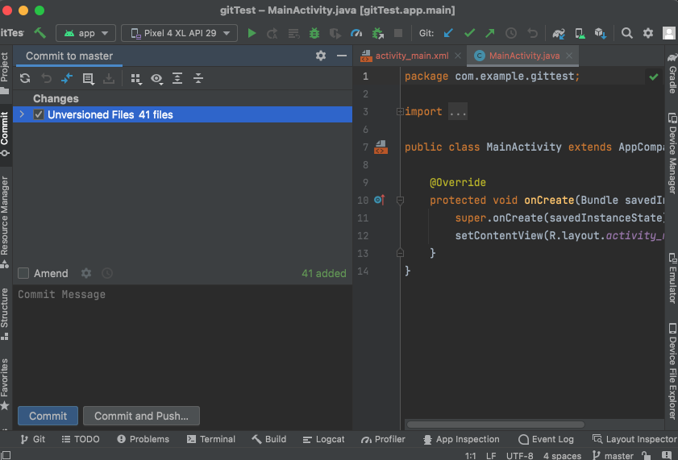Click the Run app play button

coord(252,33)
